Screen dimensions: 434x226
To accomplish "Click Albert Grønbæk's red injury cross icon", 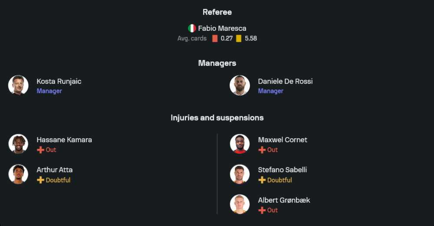I will [x=262, y=210].
